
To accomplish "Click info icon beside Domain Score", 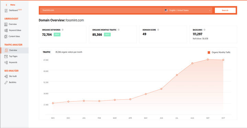I will 158,30.
